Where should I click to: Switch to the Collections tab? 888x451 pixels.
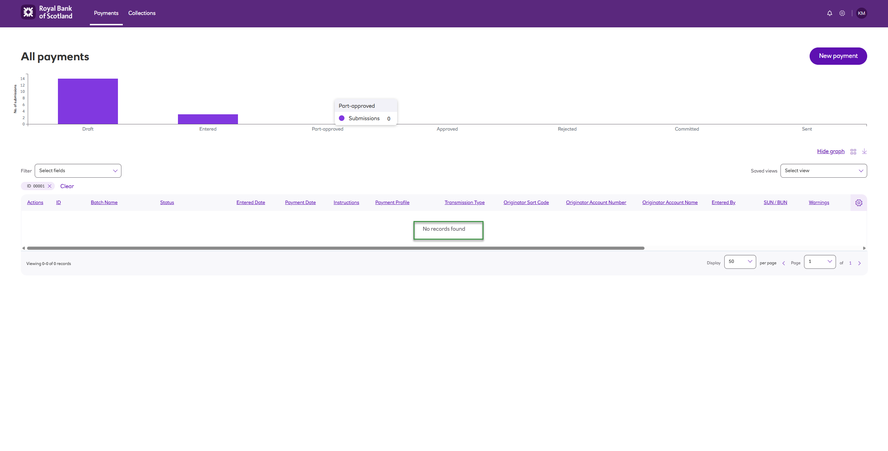142,13
